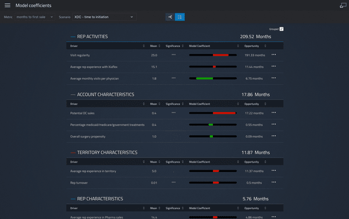349x219 pixels.
Task: Open more options for Average rep experience in territory
Action: point(274,171)
